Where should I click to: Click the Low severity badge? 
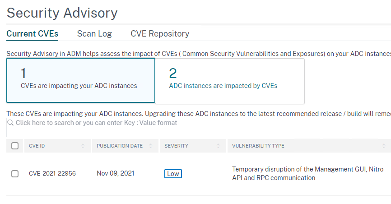coord(173,174)
